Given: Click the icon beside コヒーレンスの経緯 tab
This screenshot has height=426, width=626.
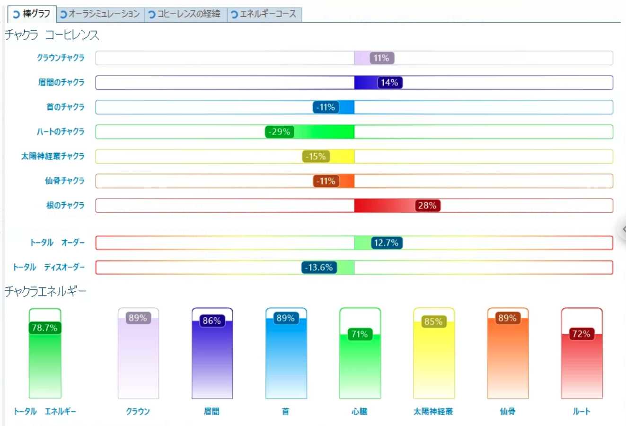Looking at the screenshot, I should [152, 15].
